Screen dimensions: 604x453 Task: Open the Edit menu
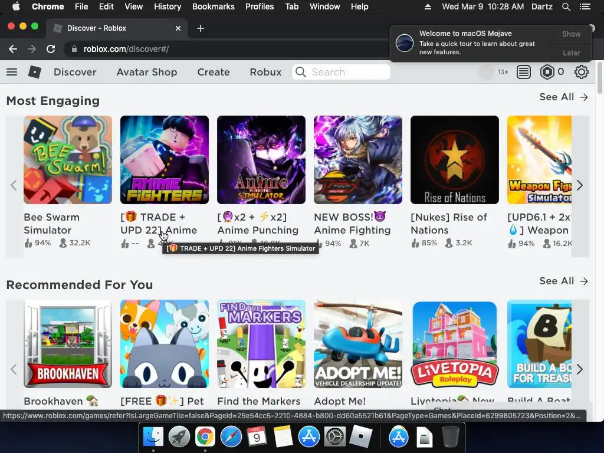click(x=106, y=6)
